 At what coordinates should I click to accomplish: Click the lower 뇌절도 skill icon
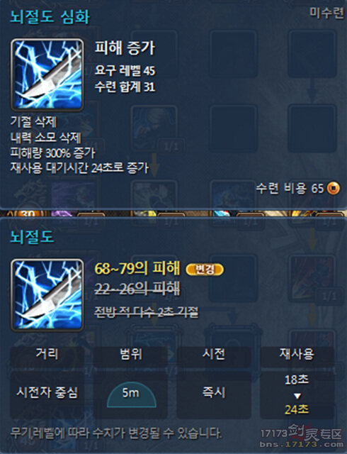tap(47, 295)
